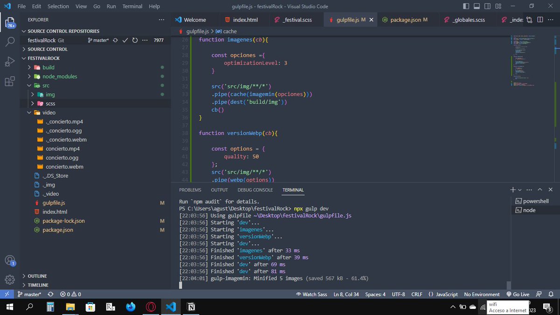
Task: Click sync changes icon in status bar
Action: click(x=50, y=294)
